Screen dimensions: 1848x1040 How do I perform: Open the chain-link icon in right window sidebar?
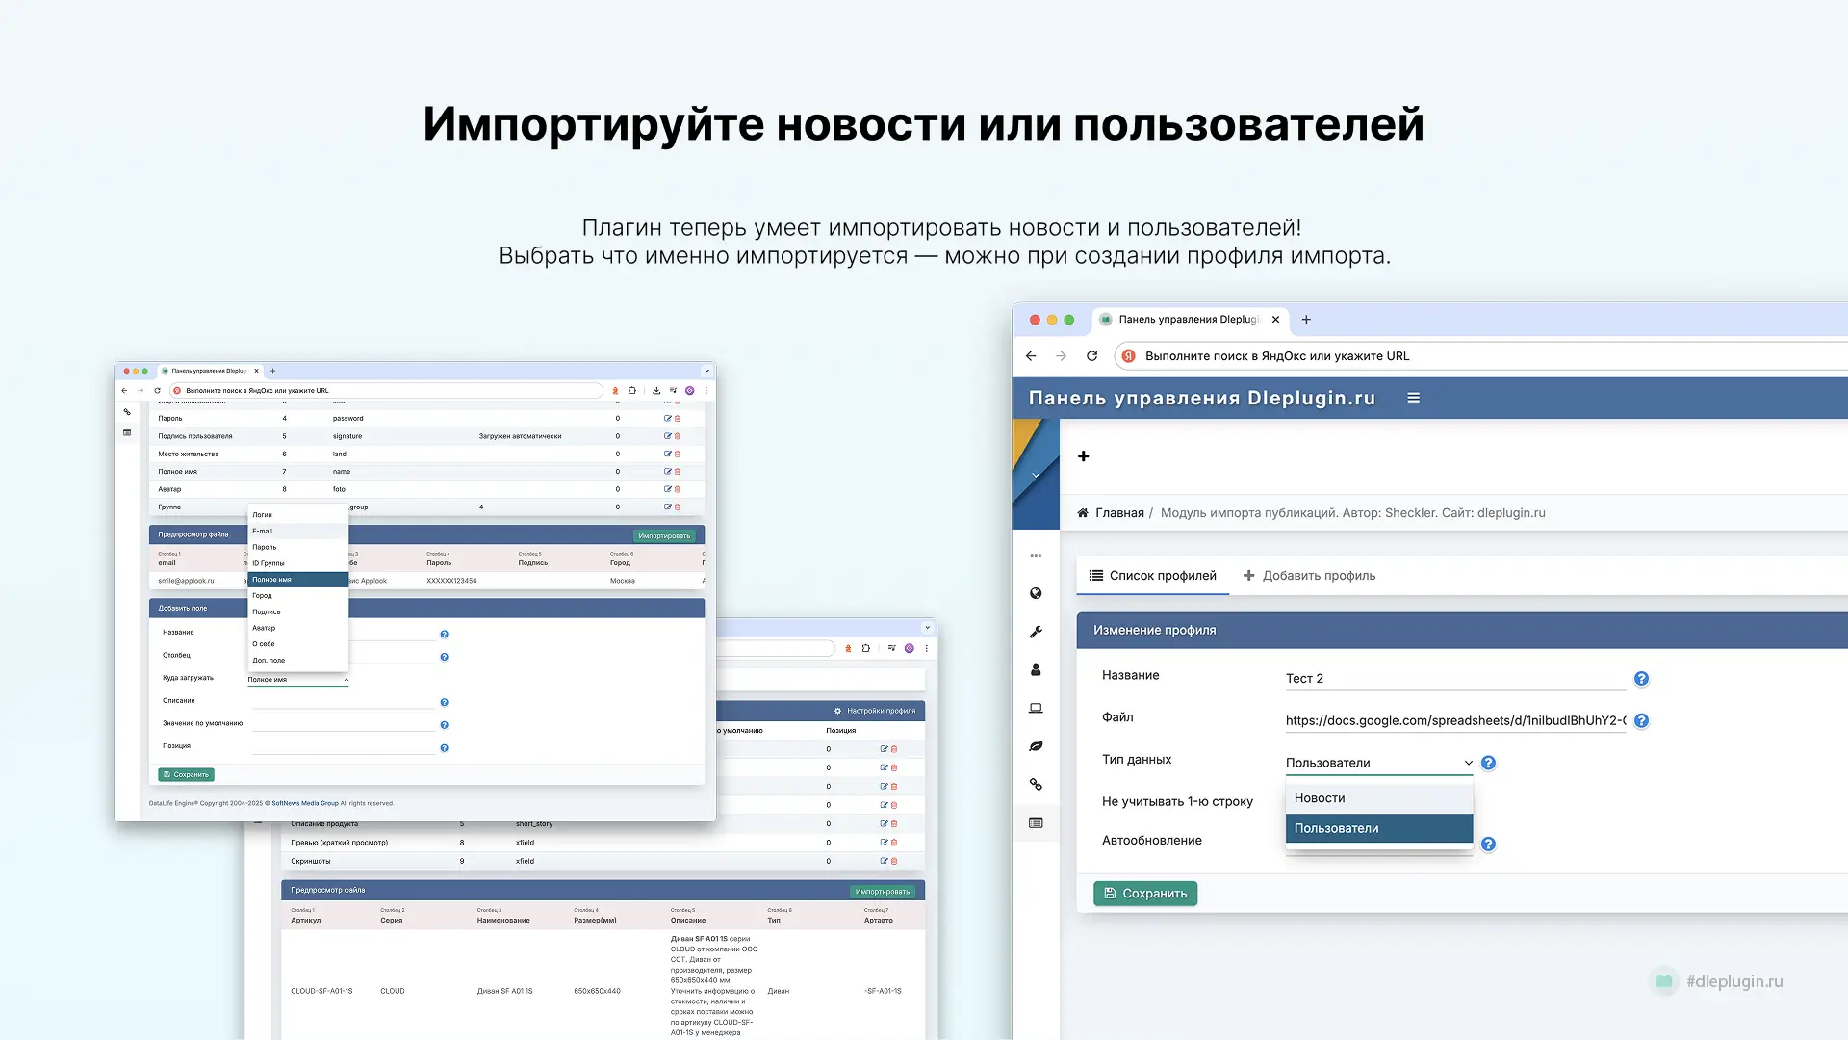(x=1036, y=784)
